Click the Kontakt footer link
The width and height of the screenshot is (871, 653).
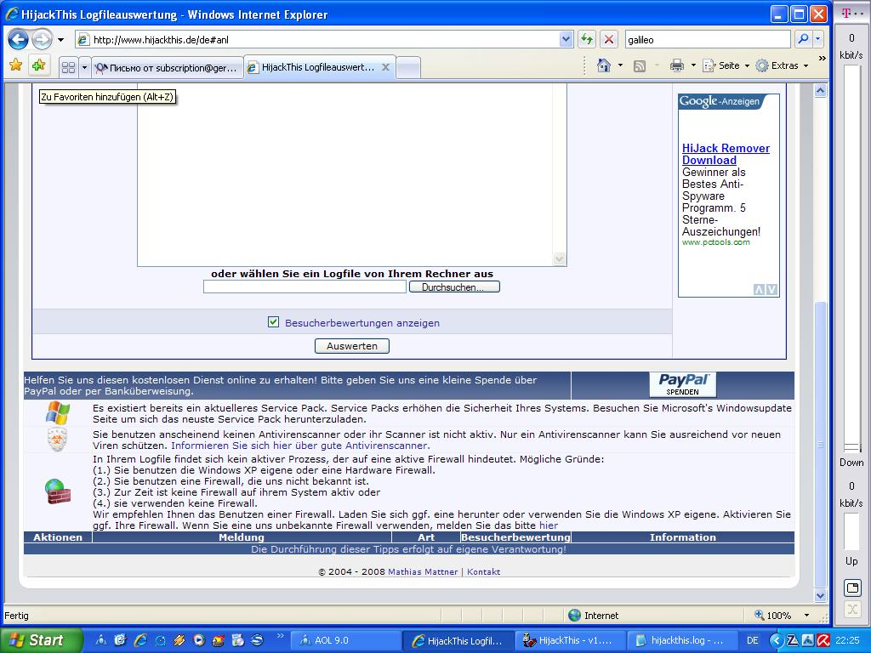point(483,571)
